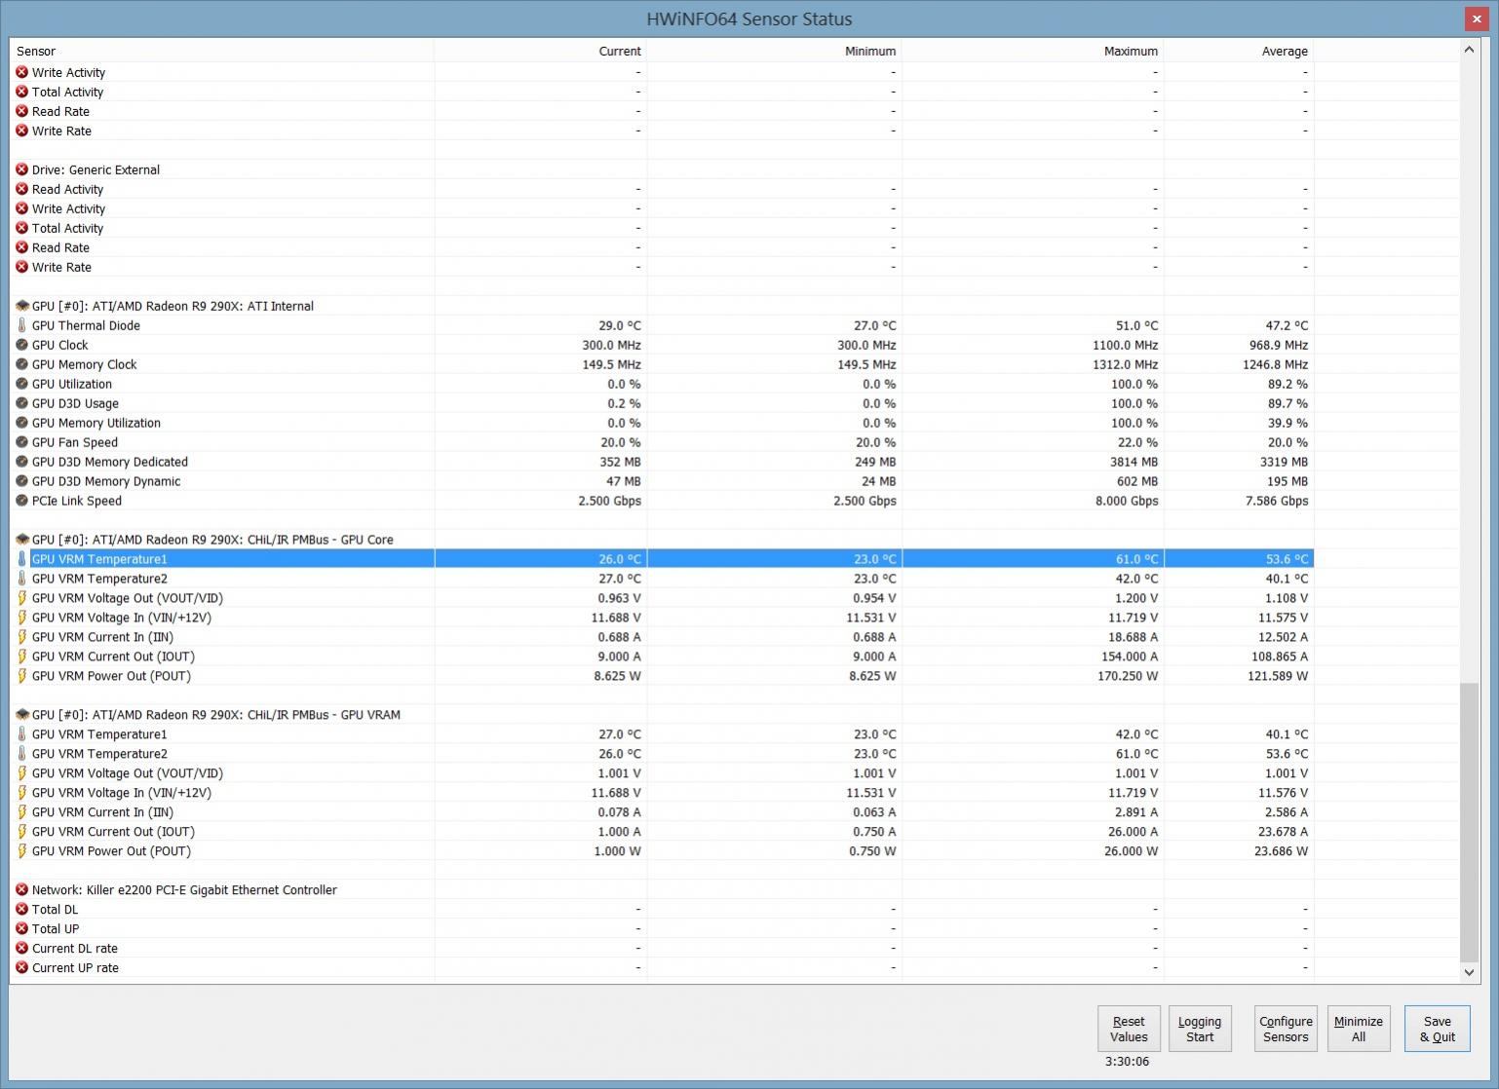This screenshot has width=1499, height=1089.
Task: Click the chip icon of the PMBus GPU Core section
Action: tap(21, 540)
